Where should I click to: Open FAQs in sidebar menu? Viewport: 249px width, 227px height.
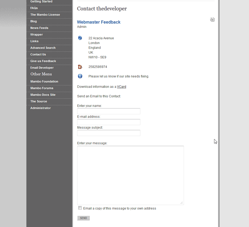click(x=34, y=8)
